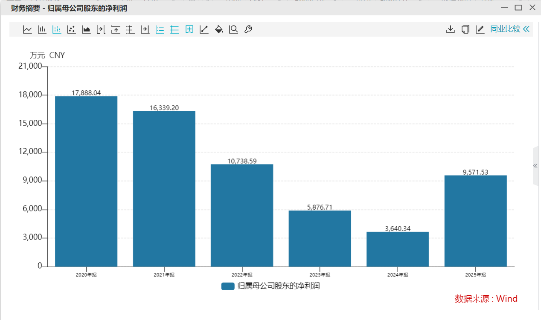Switch to scatter plot chart type
This screenshot has height=320, width=541.
point(71,29)
